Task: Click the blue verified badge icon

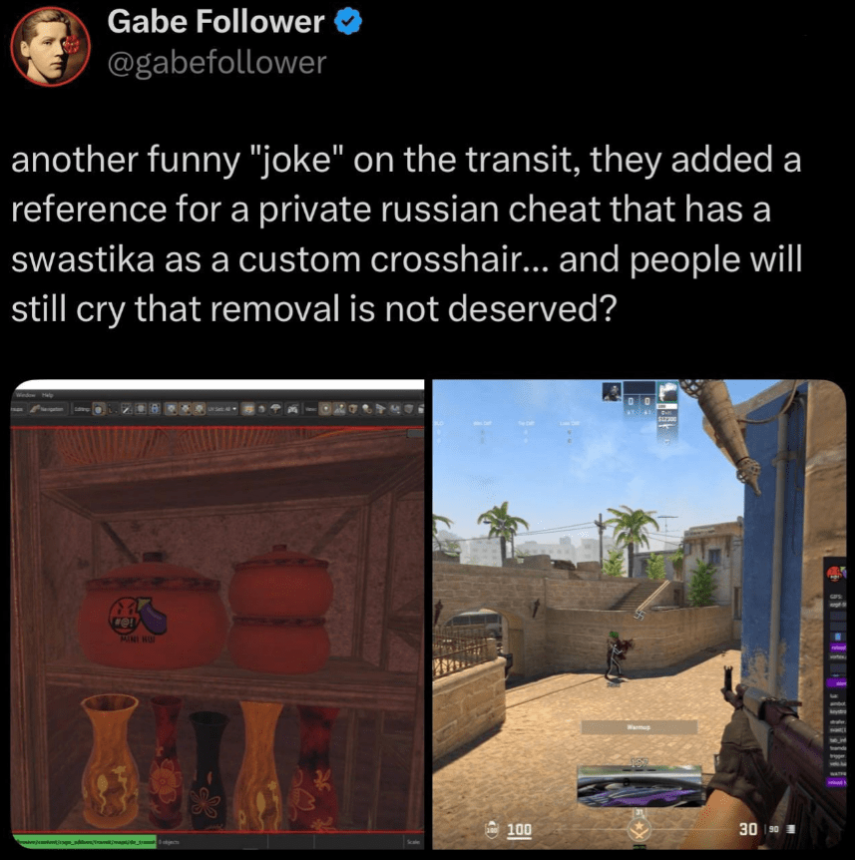Action: click(348, 22)
